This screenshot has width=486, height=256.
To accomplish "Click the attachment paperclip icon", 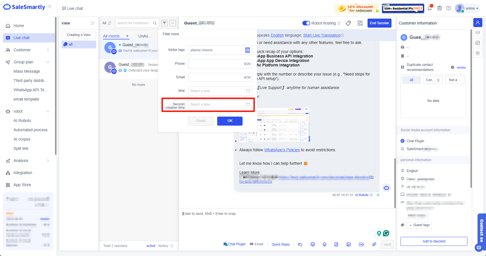I will [374, 244].
